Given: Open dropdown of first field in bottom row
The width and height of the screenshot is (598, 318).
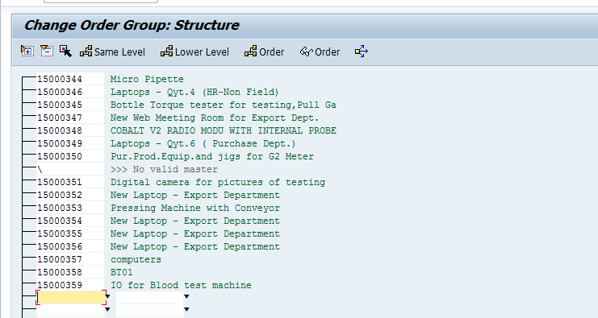Looking at the screenshot, I should 107,310.
